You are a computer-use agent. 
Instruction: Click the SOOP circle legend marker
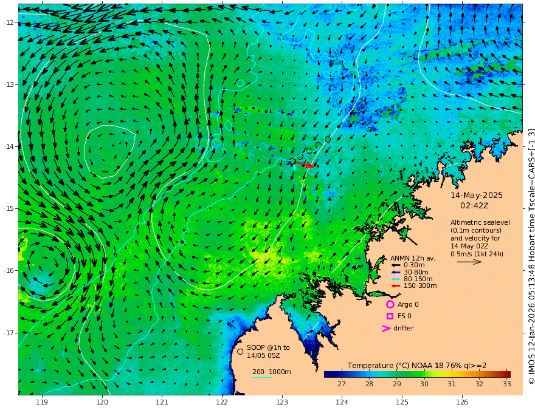tap(240, 351)
